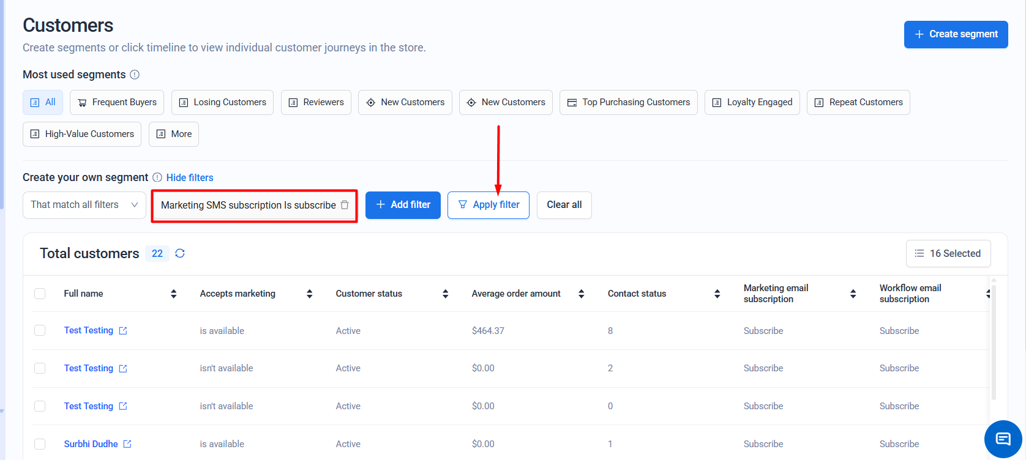Image resolution: width=1026 pixels, height=460 pixels.
Task: Hide filters via the link
Action: tap(190, 177)
